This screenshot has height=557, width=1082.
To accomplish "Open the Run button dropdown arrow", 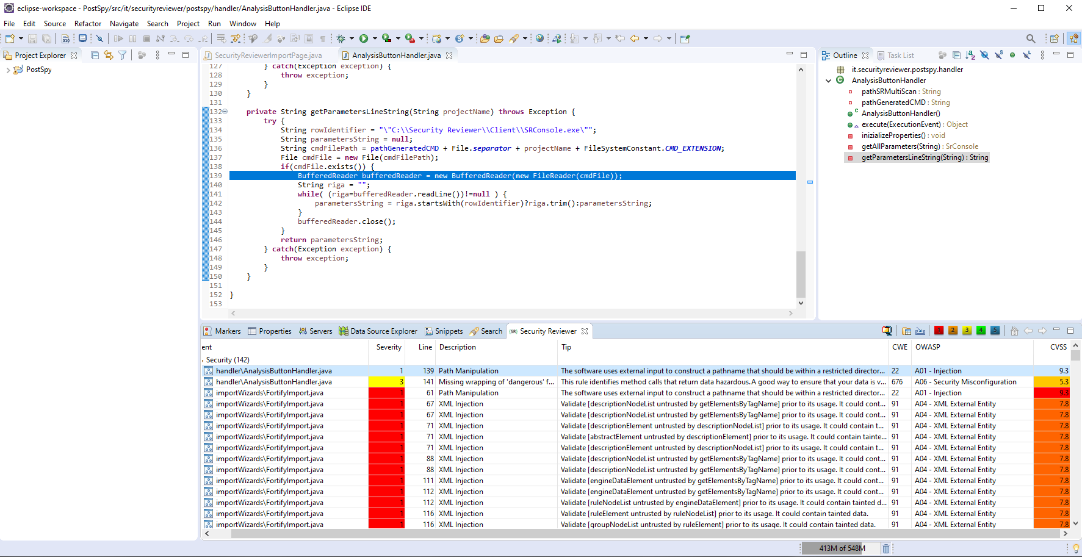I will [373, 38].
